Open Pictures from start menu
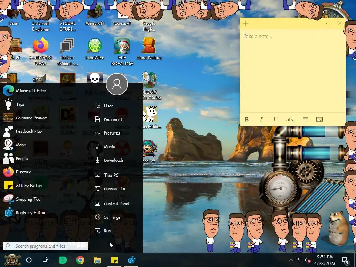Screen dimensions: 356x267 (107, 133)
